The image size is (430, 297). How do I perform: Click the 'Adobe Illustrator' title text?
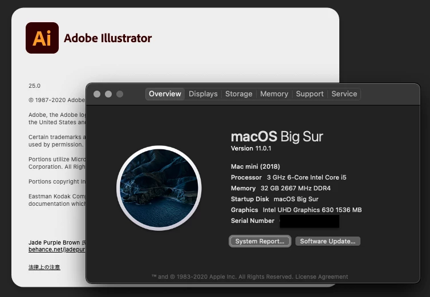click(x=108, y=38)
